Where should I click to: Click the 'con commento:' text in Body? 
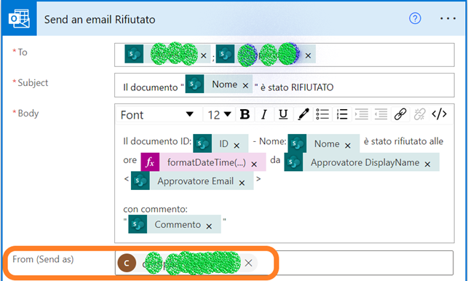pyautogui.click(x=155, y=209)
